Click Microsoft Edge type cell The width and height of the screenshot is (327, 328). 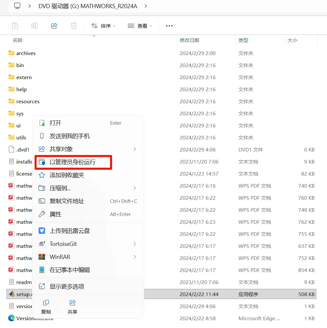[259, 318]
